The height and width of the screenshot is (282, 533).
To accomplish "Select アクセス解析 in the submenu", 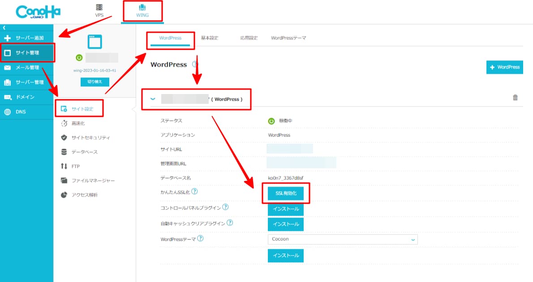I will [84, 195].
